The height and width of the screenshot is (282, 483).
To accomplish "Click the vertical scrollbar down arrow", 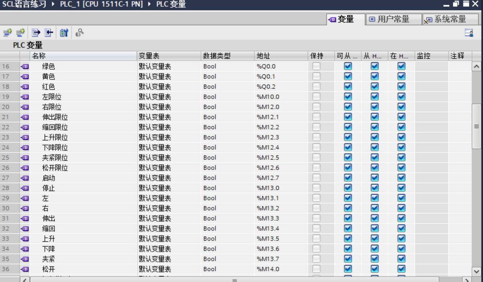I will tap(477, 271).
